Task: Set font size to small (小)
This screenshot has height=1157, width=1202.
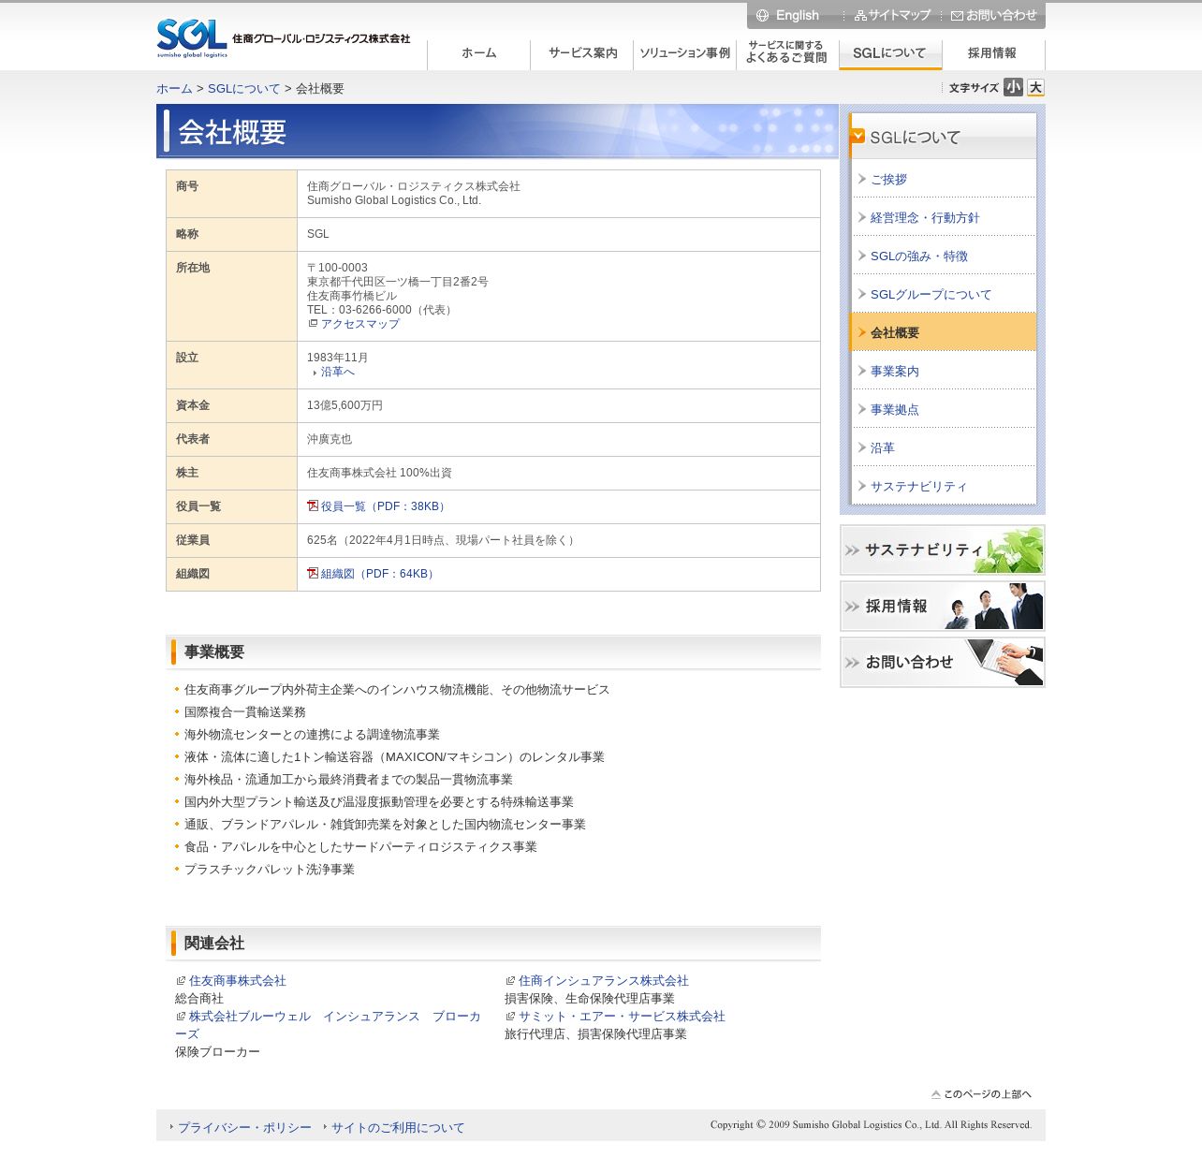Action: [1013, 87]
